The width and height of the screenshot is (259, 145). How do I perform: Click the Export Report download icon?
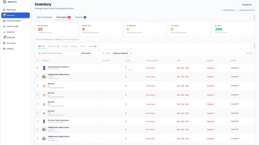[x=222, y=10]
